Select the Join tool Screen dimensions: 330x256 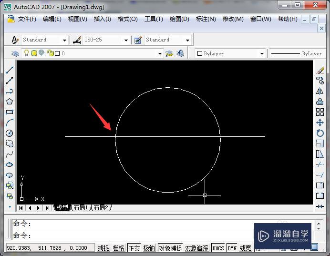pyautogui.click(x=320, y=206)
